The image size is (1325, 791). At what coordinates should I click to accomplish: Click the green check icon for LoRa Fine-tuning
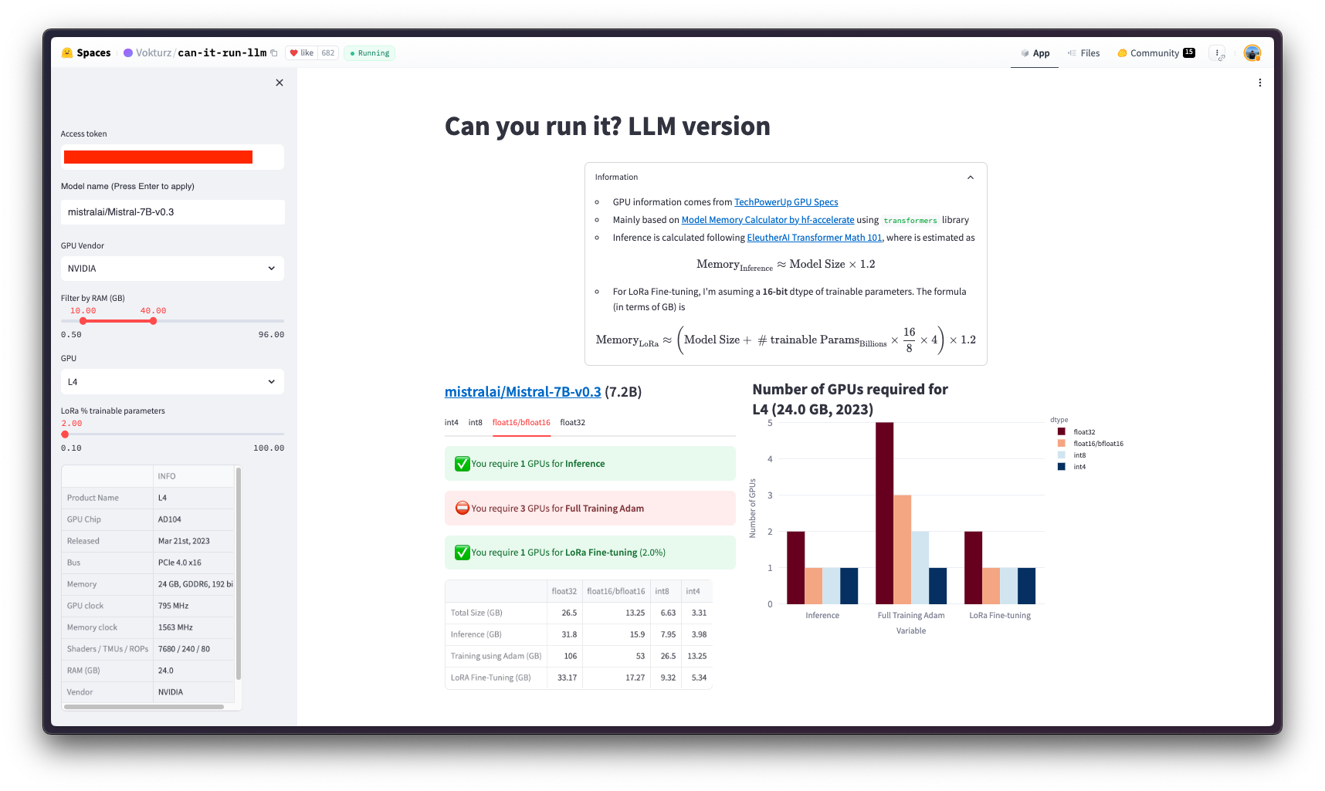click(x=462, y=553)
